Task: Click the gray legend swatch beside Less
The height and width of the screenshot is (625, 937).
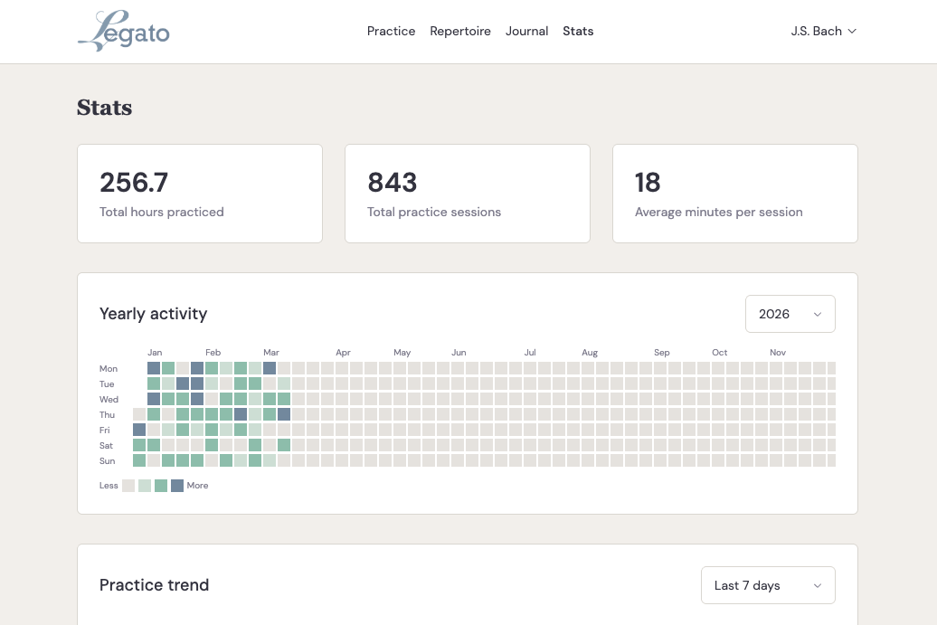Action: click(128, 486)
